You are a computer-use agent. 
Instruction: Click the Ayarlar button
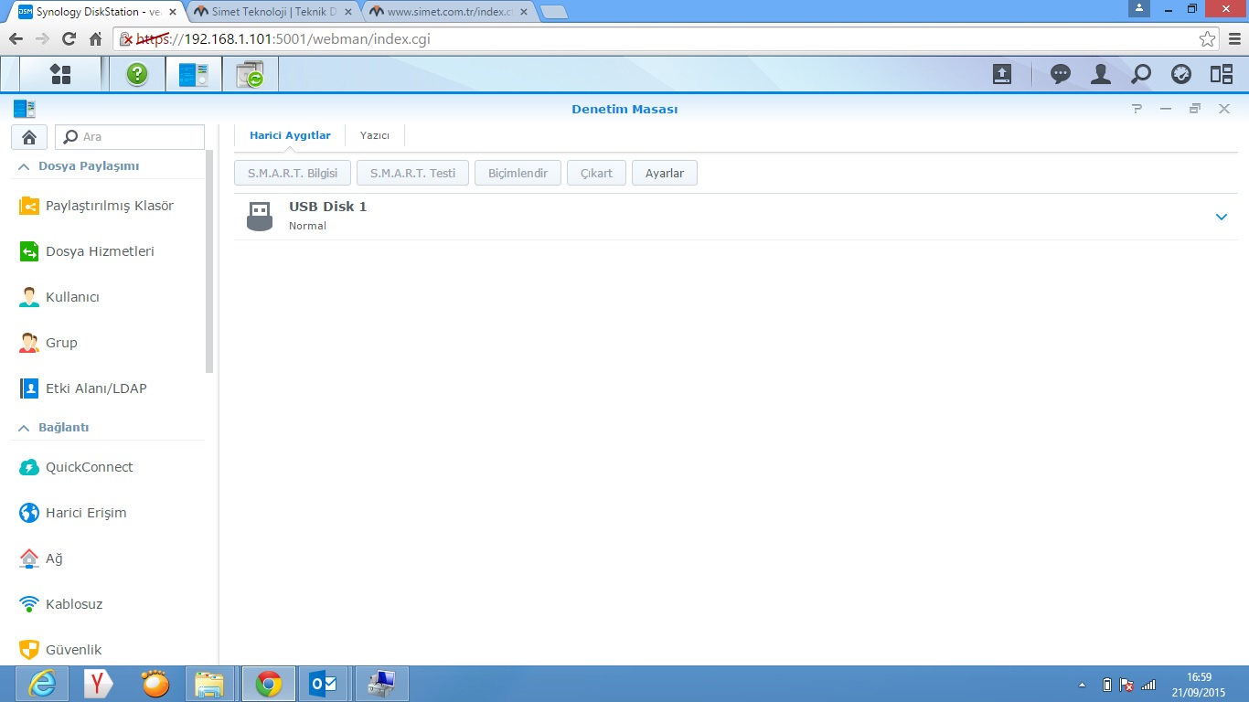(664, 173)
